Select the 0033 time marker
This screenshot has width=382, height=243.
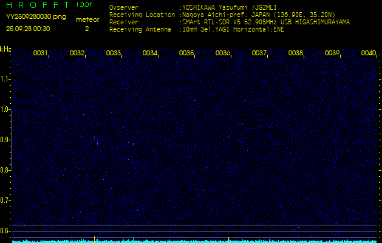(114, 53)
